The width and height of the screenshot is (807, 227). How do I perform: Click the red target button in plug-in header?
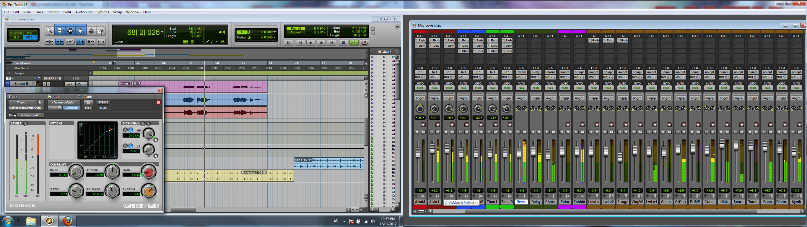[x=159, y=103]
